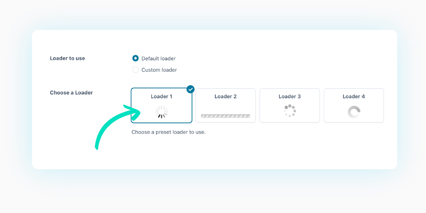Viewport: 426px width, 213px height.
Task: Choose the "Loader 2" card title
Action: (x=225, y=96)
